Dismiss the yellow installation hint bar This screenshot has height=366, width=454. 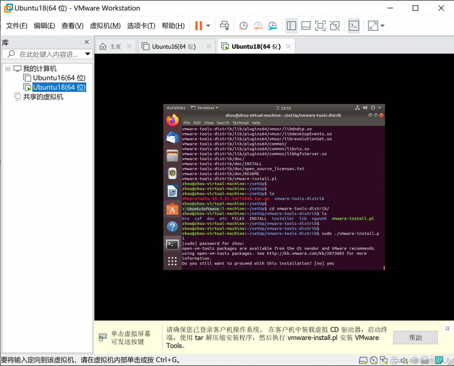click(447, 328)
